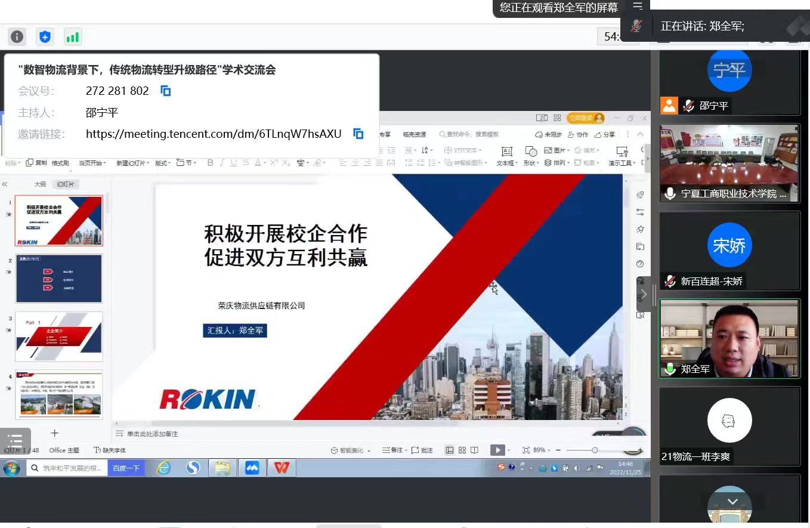Launch Internet Explorer from the taskbar
This screenshot has height=528, width=810.
point(163,468)
